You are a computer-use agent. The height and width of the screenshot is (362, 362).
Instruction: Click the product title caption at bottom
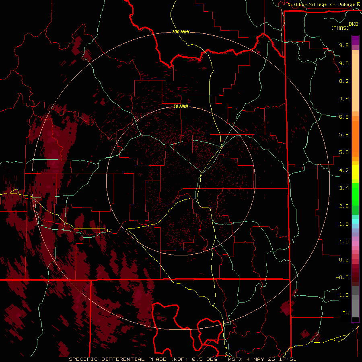point(182,359)
